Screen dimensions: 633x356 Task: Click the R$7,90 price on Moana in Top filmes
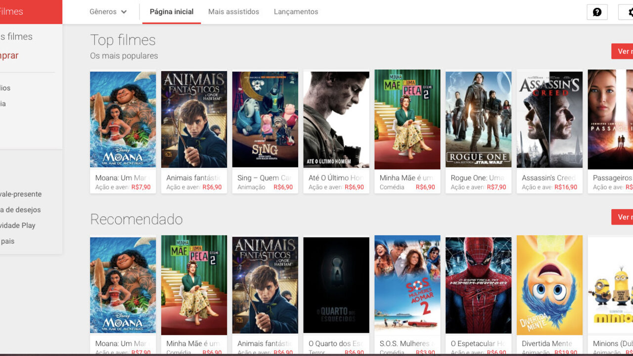141,187
